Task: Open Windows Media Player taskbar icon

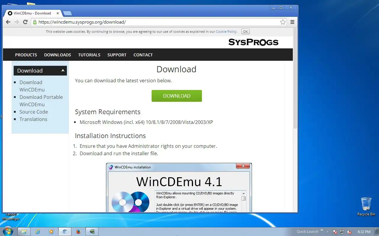Action: [51, 232]
